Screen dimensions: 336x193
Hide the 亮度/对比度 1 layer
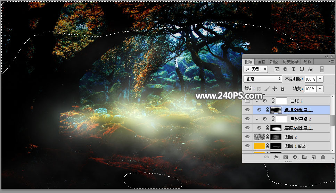coord(247,128)
